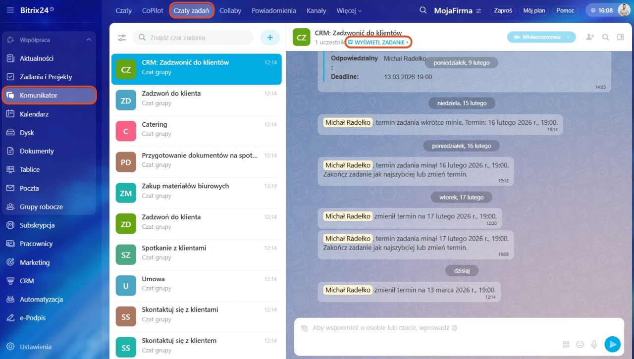
Task: Click the Bitrix24 logo
Action: [x=37, y=10]
